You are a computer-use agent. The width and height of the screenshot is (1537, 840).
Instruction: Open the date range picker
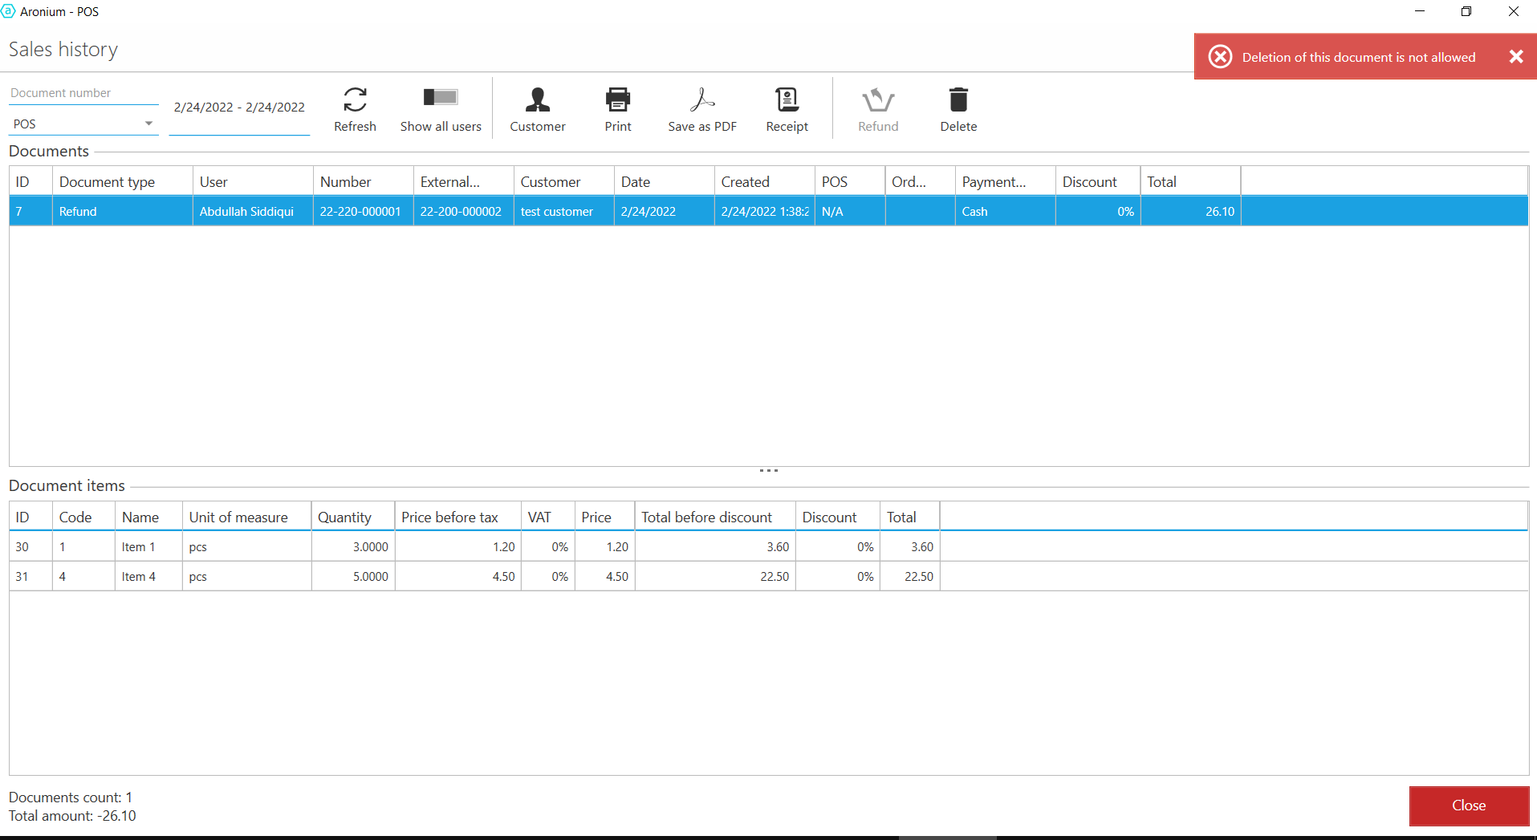[x=239, y=108]
